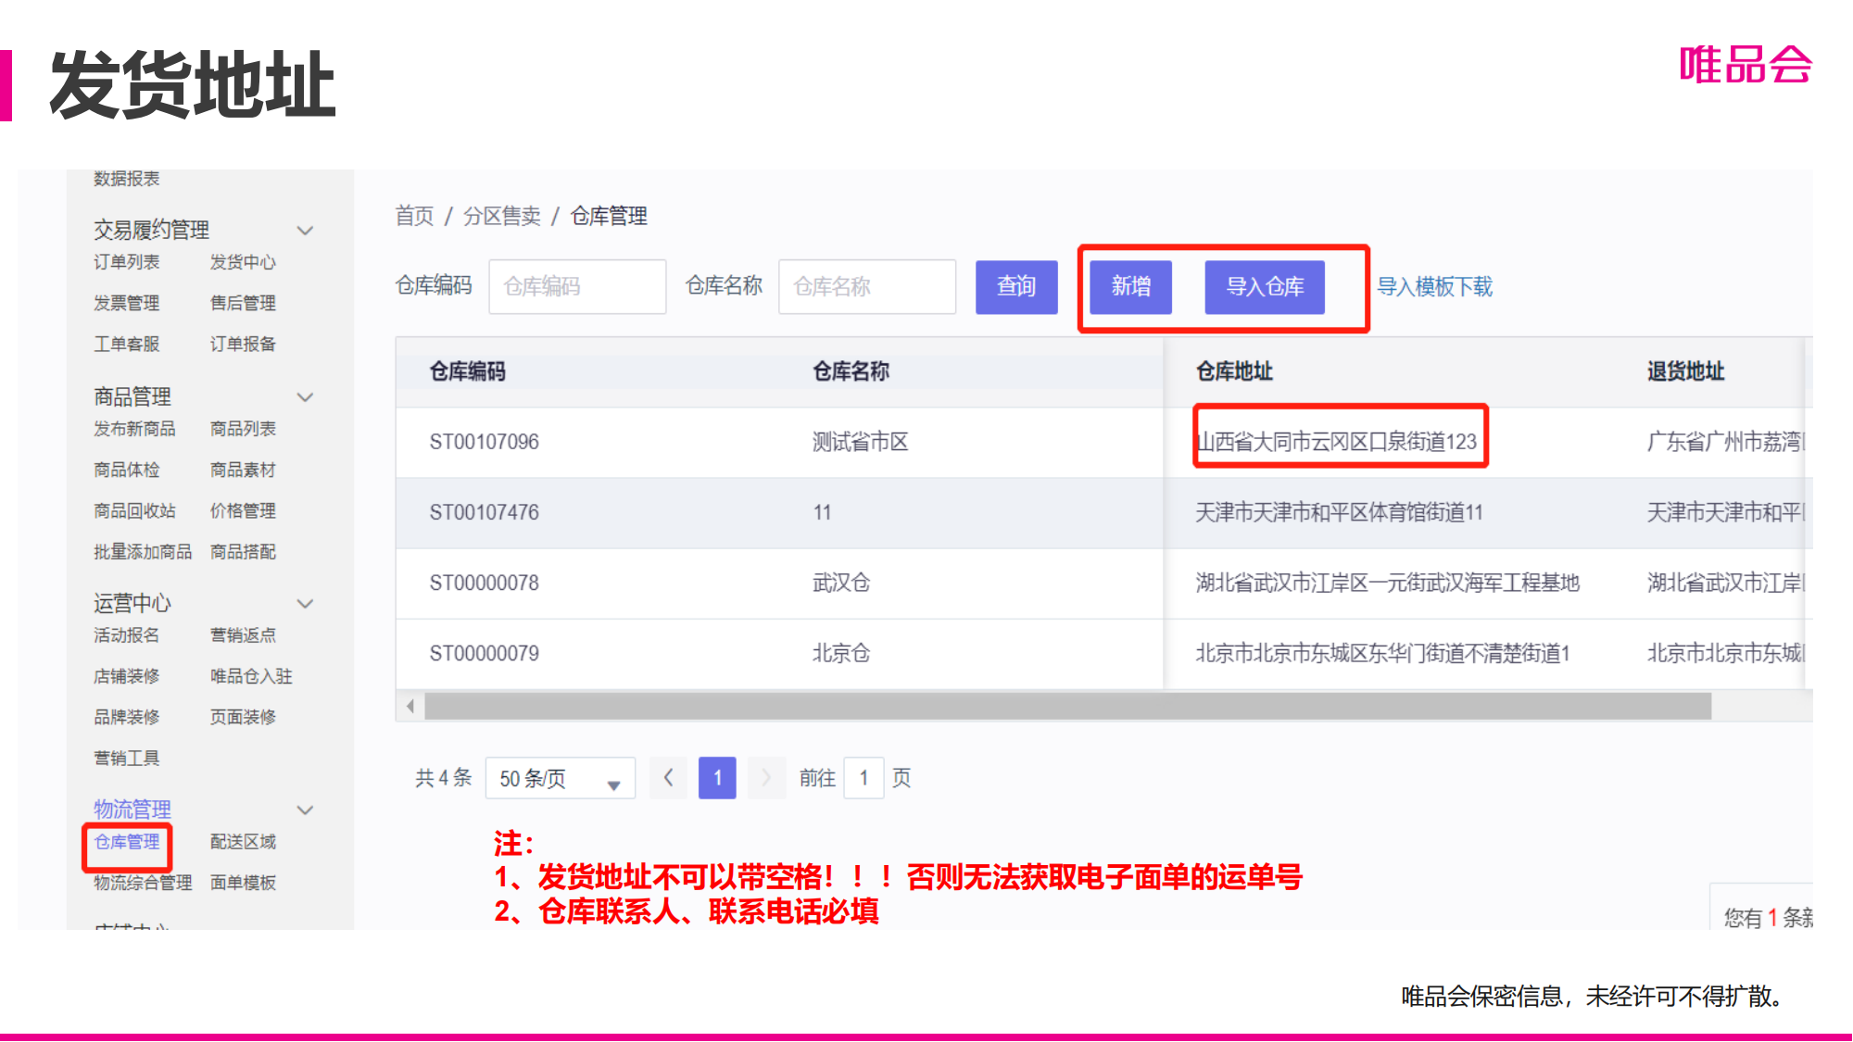Click the horizontal scrollbar left arrow
Image resolution: width=1853 pixels, height=1042 pixels.
[x=410, y=707]
